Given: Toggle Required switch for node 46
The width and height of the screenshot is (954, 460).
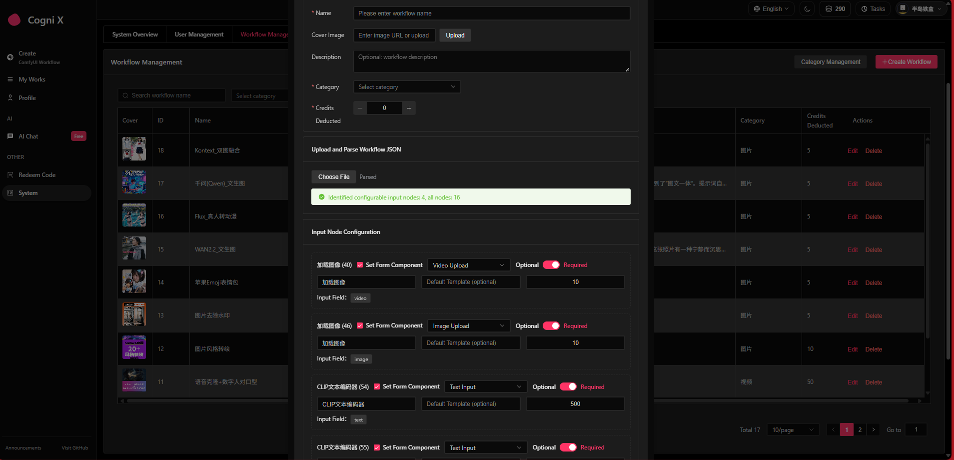Looking at the screenshot, I should coord(551,326).
